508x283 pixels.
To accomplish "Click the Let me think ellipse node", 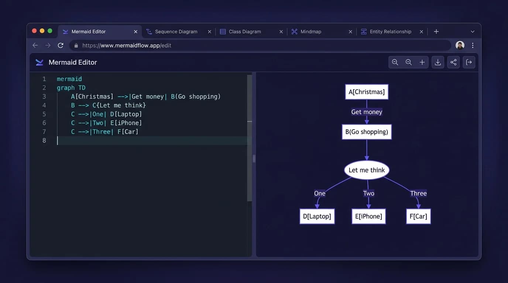I will (x=367, y=170).
